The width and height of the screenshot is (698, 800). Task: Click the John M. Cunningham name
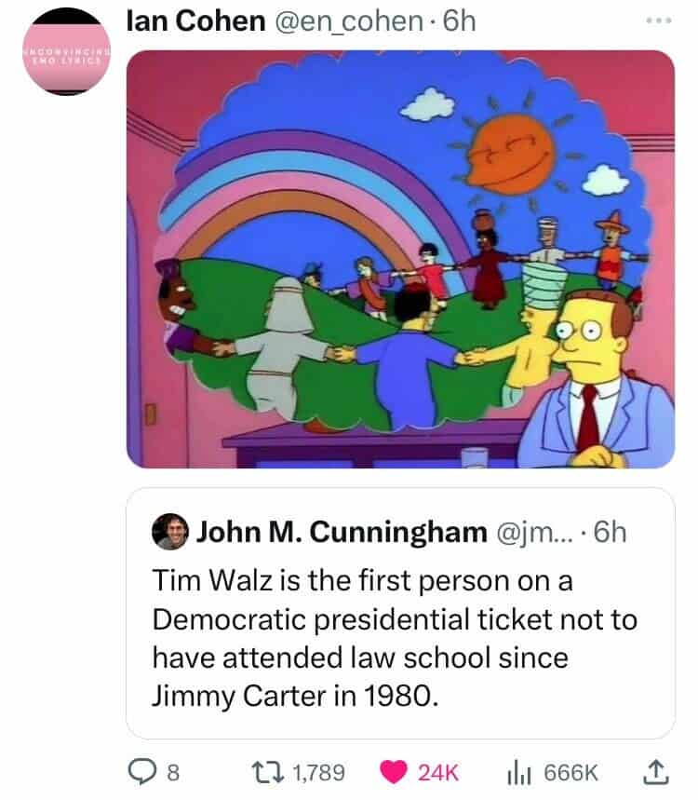tap(342, 532)
